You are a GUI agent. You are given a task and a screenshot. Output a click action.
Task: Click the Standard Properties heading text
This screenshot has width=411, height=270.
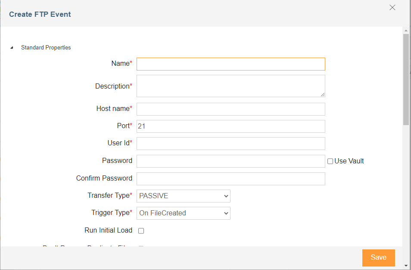coord(46,48)
